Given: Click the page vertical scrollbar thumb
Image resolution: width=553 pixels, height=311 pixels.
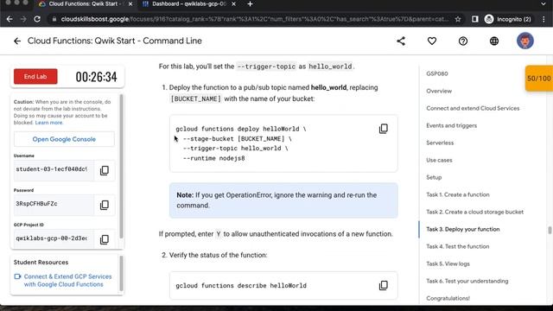Looking at the screenshot, I should [x=550, y=231].
